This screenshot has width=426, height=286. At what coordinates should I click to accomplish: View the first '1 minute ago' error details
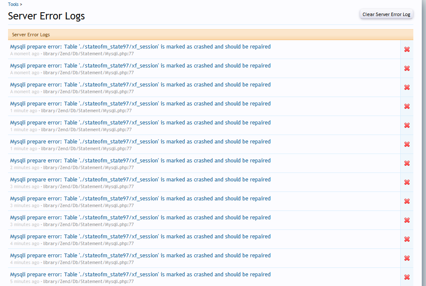[140, 104]
